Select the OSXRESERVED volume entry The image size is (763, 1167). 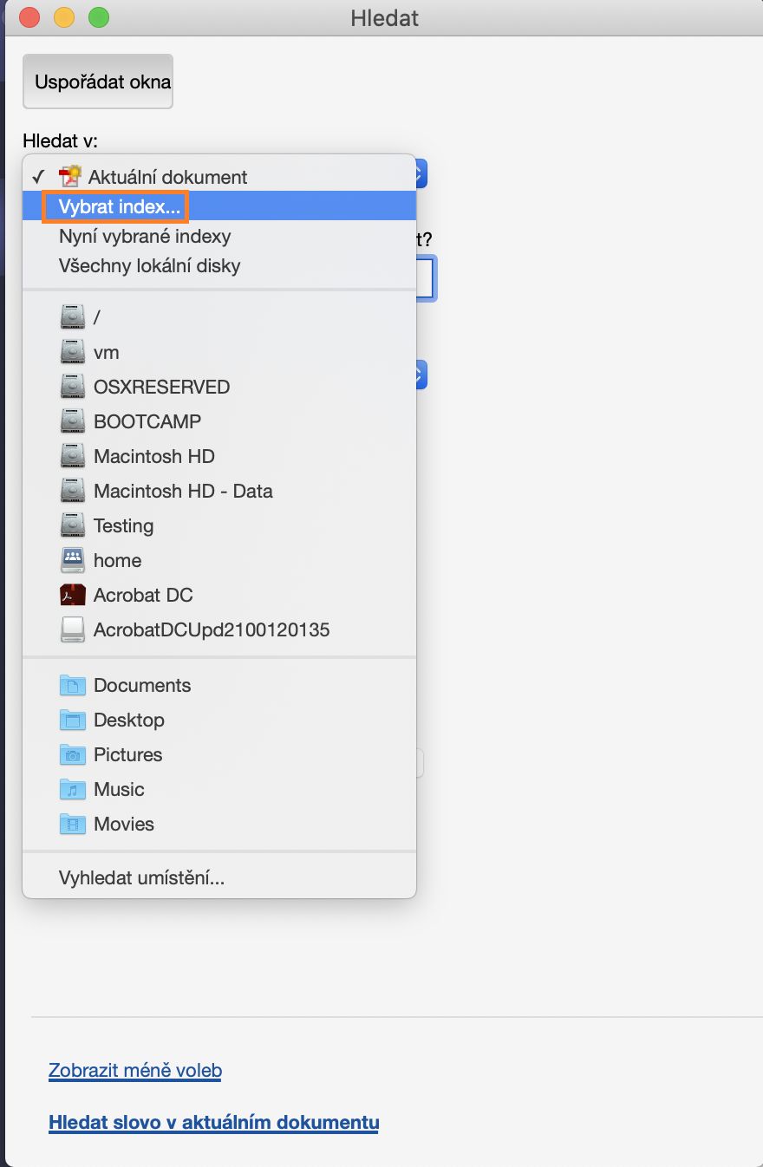coord(161,388)
